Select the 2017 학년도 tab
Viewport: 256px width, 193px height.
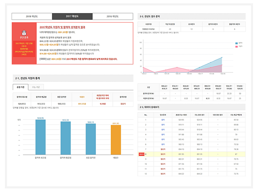point(72,16)
